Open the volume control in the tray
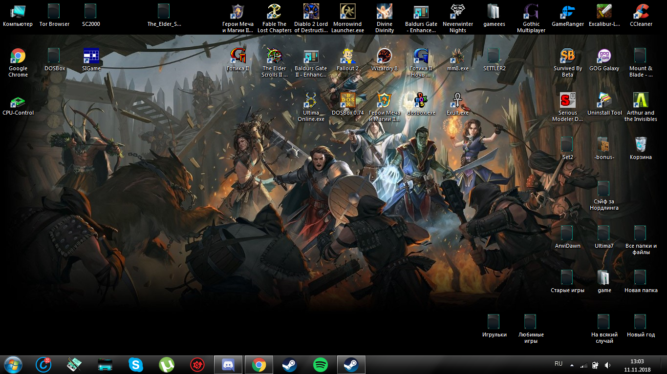Viewport: 667px width, 374px height. pos(607,365)
